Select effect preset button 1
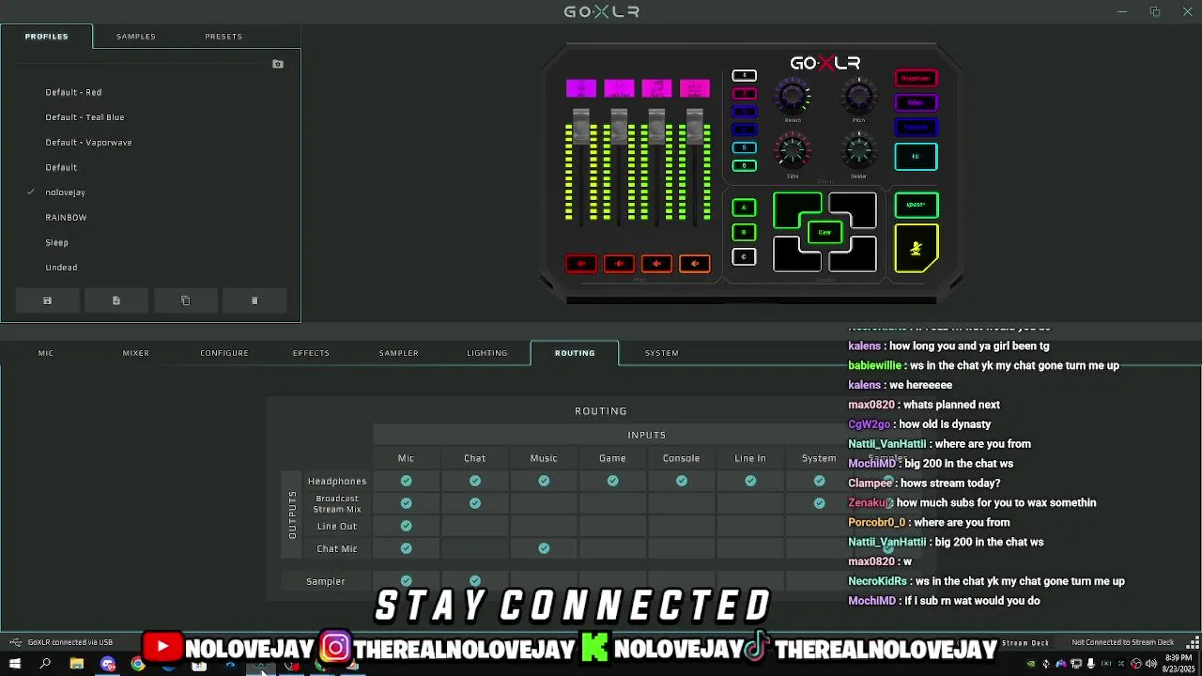The width and height of the screenshot is (1202, 676). point(744,75)
